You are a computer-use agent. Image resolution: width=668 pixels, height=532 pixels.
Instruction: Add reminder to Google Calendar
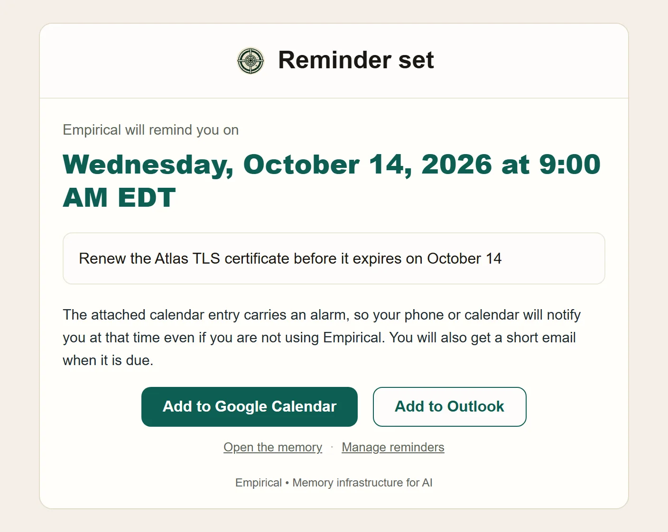click(250, 407)
